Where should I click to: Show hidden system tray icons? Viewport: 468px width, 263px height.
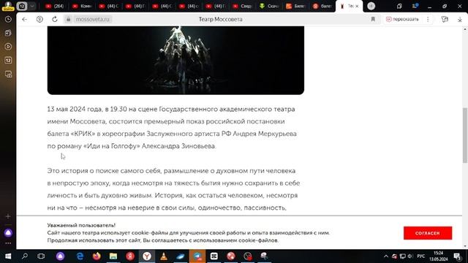tap(386, 256)
